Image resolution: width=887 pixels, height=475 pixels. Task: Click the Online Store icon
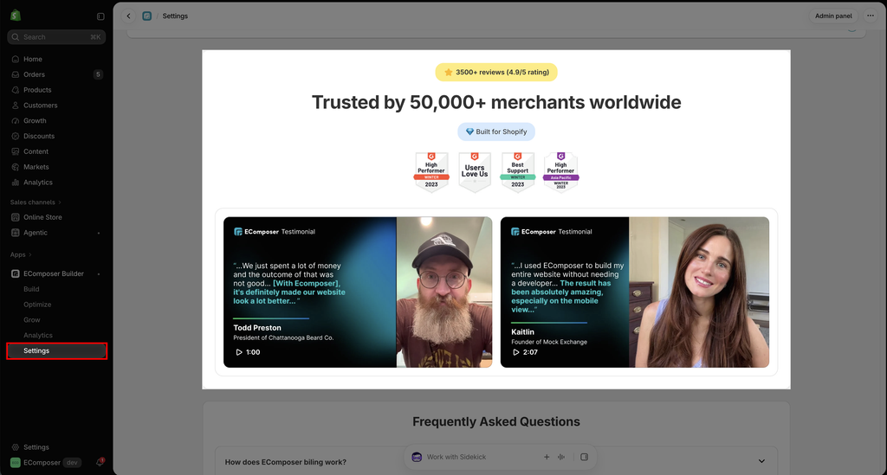(16, 217)
